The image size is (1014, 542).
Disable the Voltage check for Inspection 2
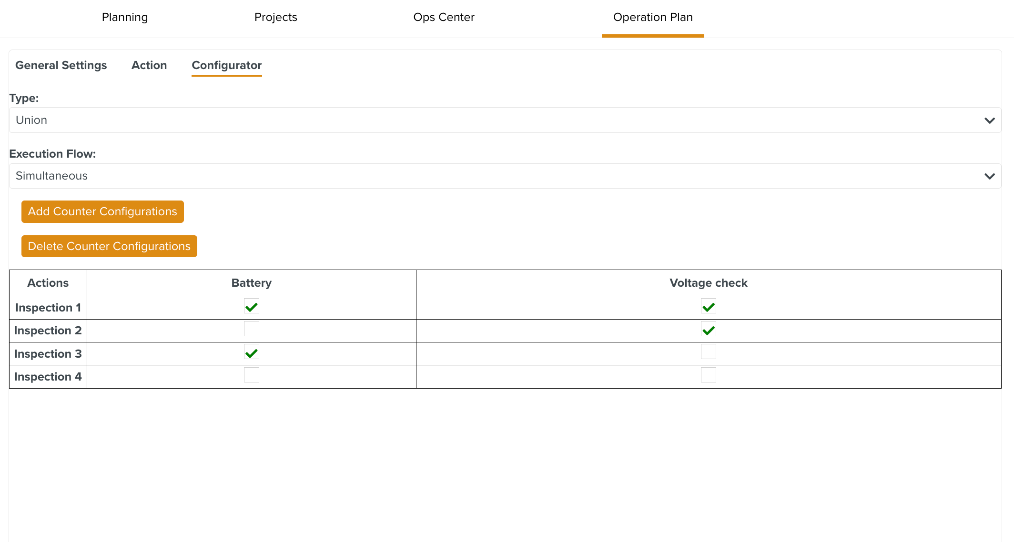point(708,329)
